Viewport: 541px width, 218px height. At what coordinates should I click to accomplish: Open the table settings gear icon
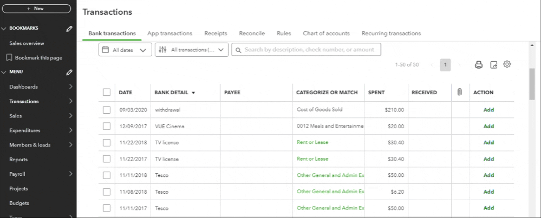pyautogui.click(x=507, y=64)
